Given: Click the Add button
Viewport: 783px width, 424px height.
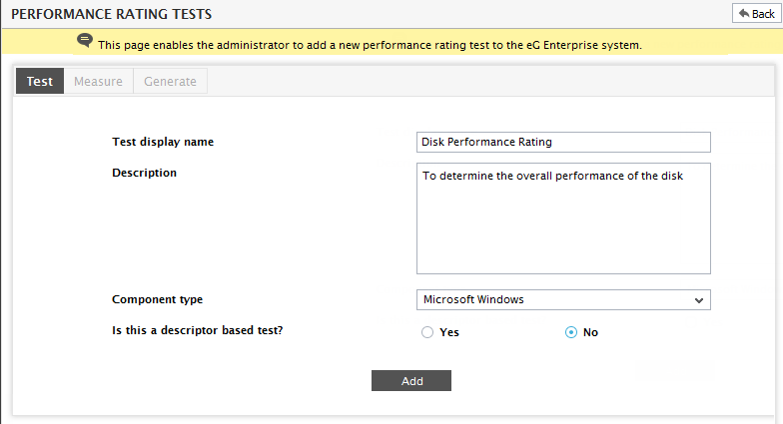Looking at the screenshot, I should point(411,381).
